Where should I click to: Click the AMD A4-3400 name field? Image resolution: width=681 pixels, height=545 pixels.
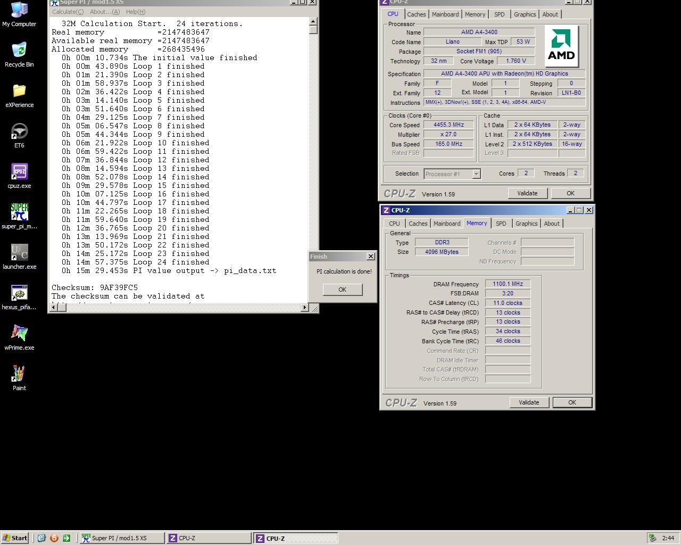(x=479, y=32)
